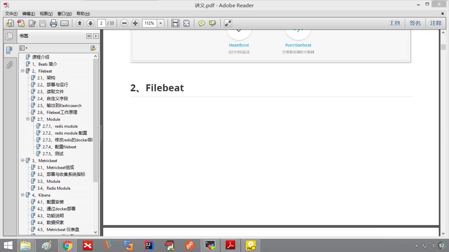This screenshot has width=449, height=252.
Task: Open IntelliJ IDEA from the taskbar
Action: (x=149, y=246)
